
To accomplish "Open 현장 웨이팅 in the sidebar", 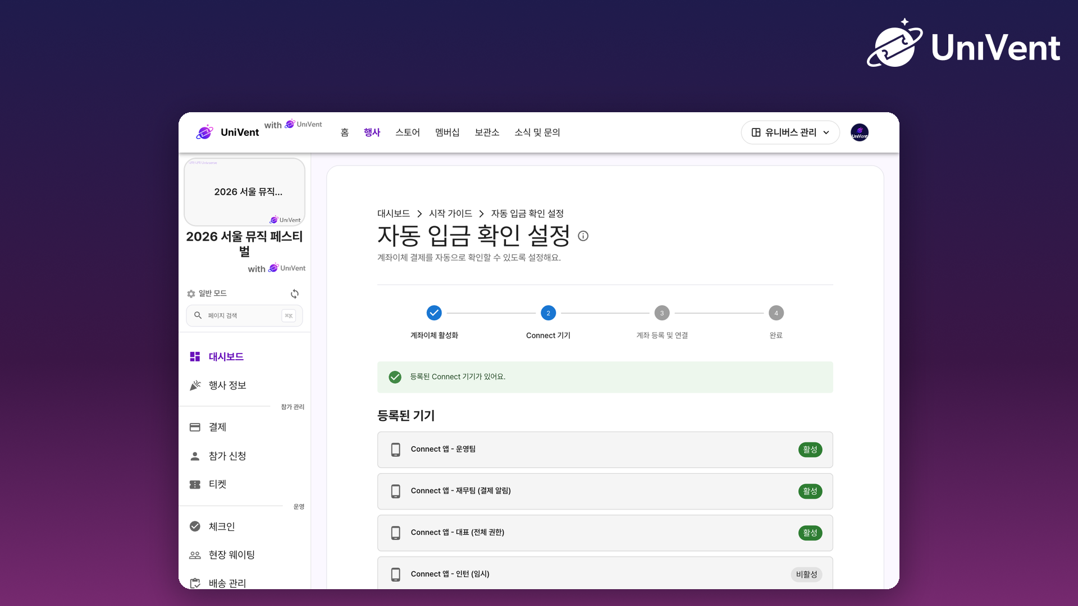I will 244,555.
